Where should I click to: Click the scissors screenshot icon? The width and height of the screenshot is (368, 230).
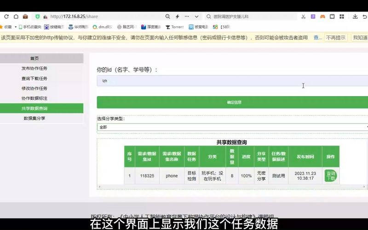(304, 17)
